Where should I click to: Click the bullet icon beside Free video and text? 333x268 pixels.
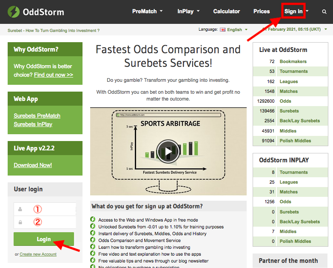click(93, 254)
